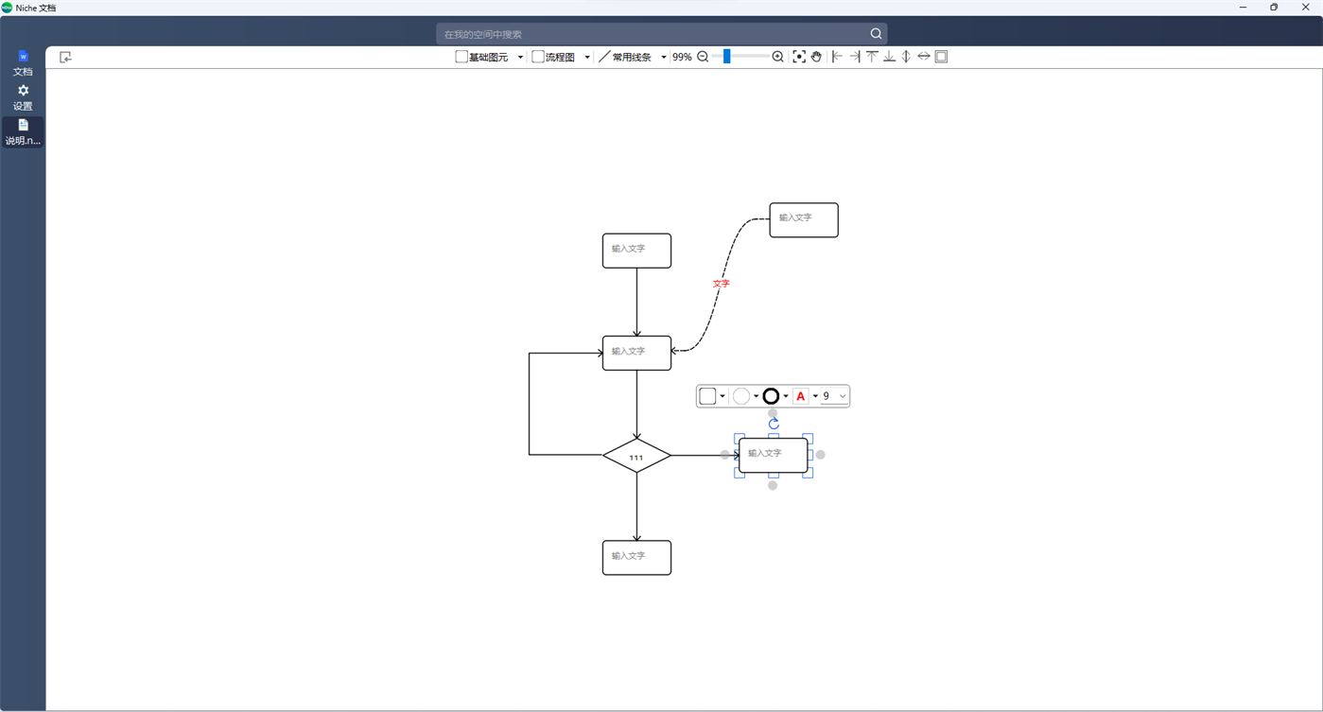Click the zoom in magnifier icon
The height and width of the screenshot is (712, 1323).
click(777, 56)
